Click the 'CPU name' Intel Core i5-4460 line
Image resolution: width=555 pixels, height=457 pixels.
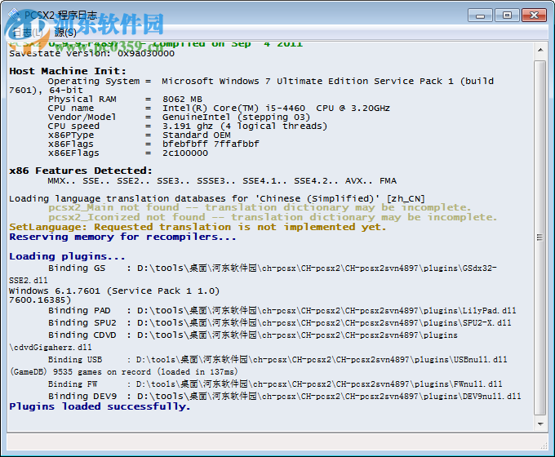click(219, 108)
